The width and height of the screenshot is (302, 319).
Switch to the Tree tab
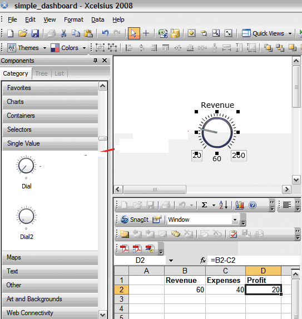pyautogui.click(x=41, y=73)
